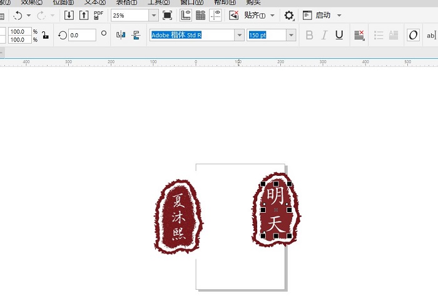Open the 表格 menu

(x=126, y=3)
